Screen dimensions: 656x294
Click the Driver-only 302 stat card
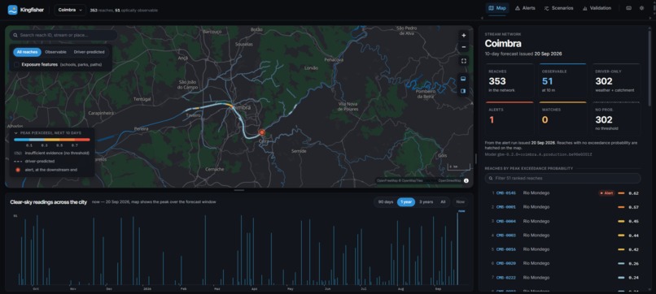616,81
